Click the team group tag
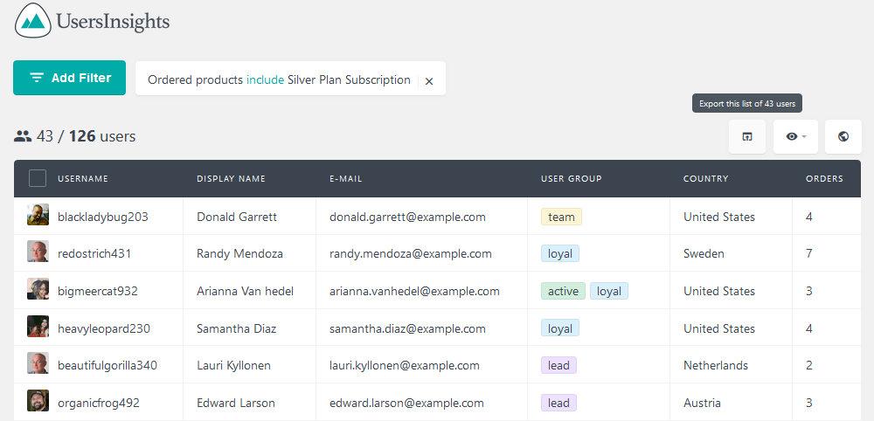874x421 pixels. [561, 217]
